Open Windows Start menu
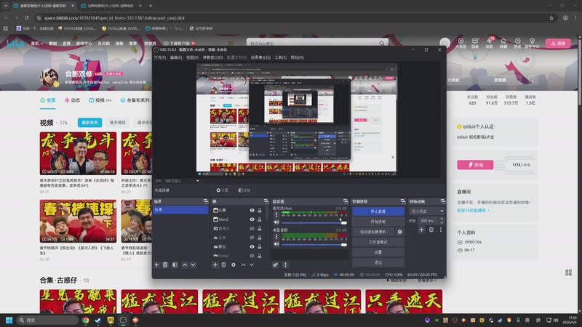The width and height of the screenshot is (582, 327). (9, 320)
